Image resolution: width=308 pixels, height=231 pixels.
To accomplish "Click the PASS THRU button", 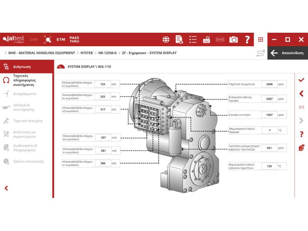I will (x=74, y=39).
